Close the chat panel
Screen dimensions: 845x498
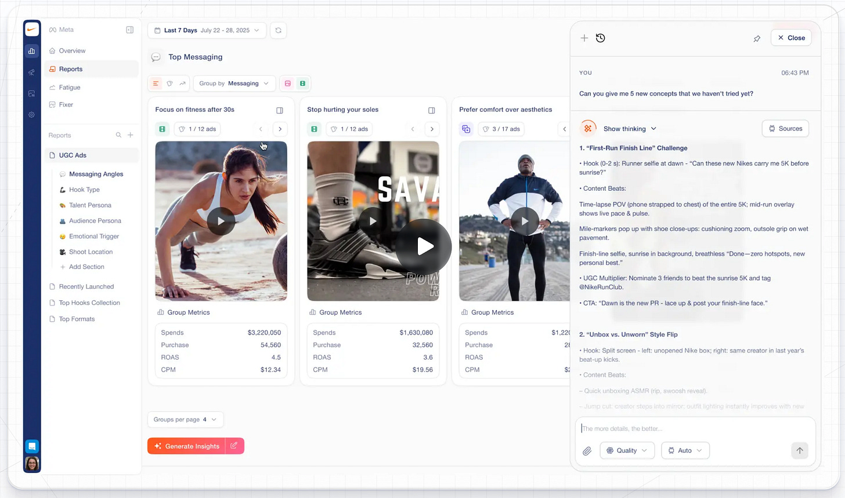[791, 38]
